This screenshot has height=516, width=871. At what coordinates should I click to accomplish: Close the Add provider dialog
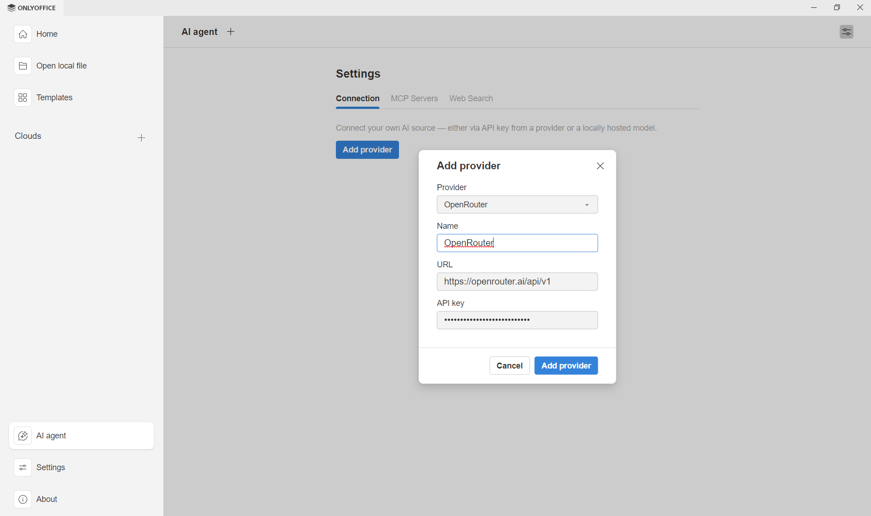600,166
